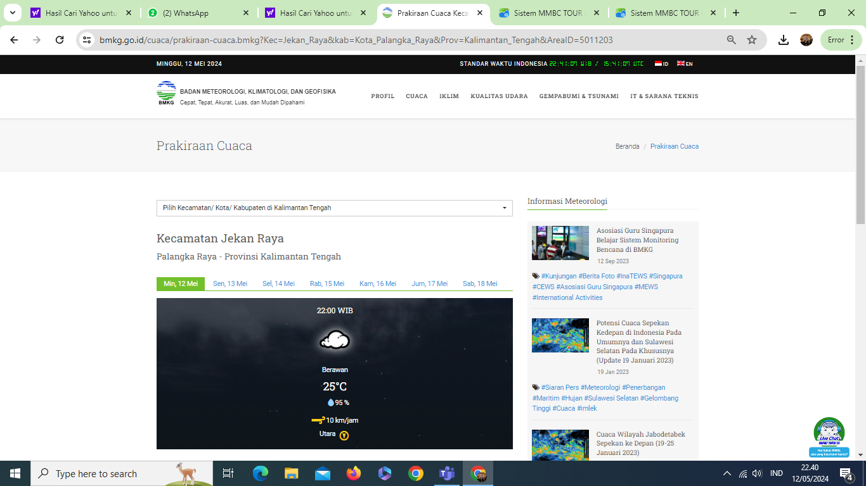Click the 25°C temperature text
The image size is (866, 486).
tap(335, 387)
